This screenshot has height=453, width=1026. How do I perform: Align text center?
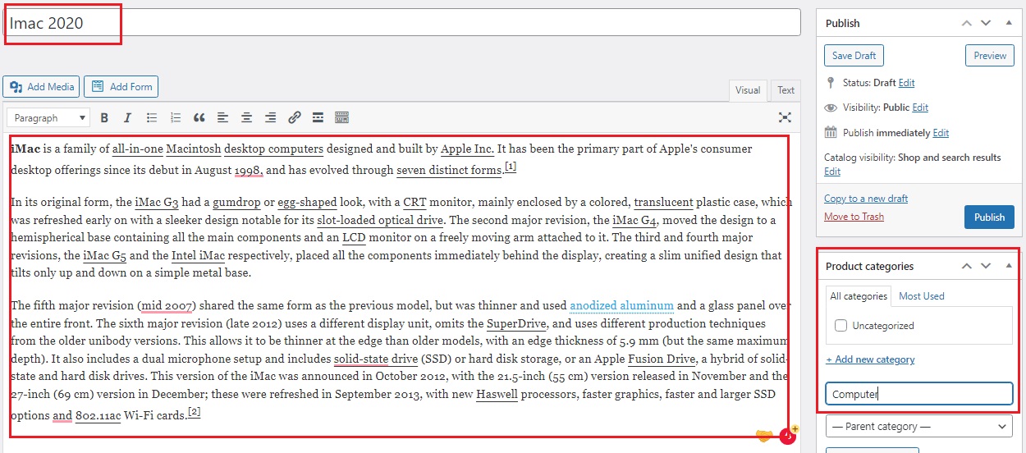246,117
